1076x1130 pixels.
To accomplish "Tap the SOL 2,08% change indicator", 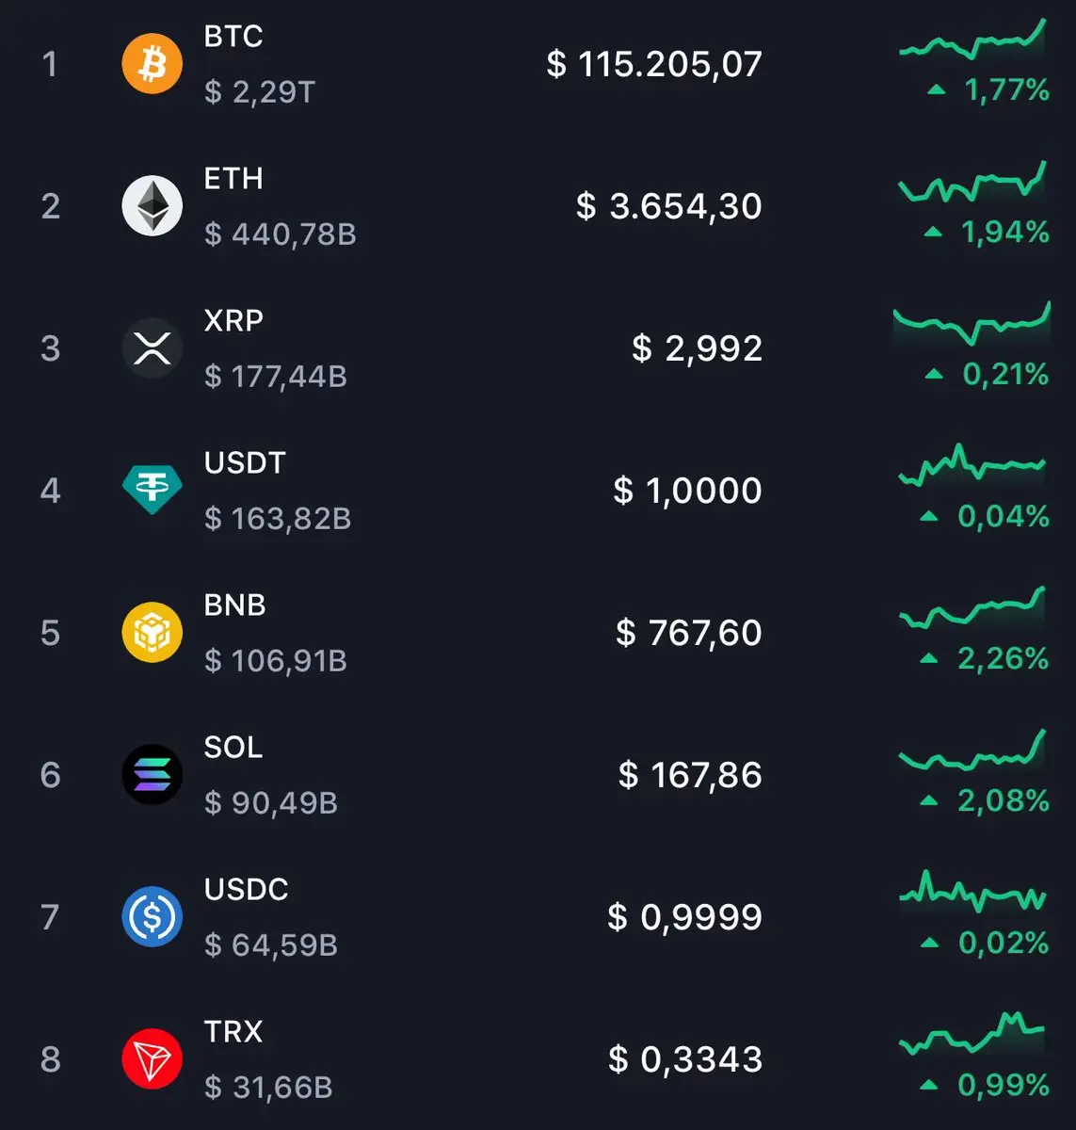I will [x=985, y=800].
